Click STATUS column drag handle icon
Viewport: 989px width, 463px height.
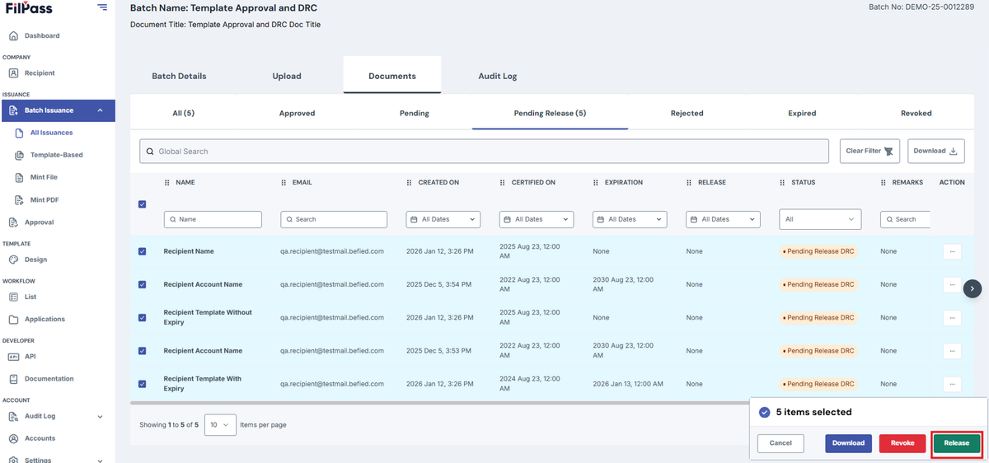pos(783,182)
